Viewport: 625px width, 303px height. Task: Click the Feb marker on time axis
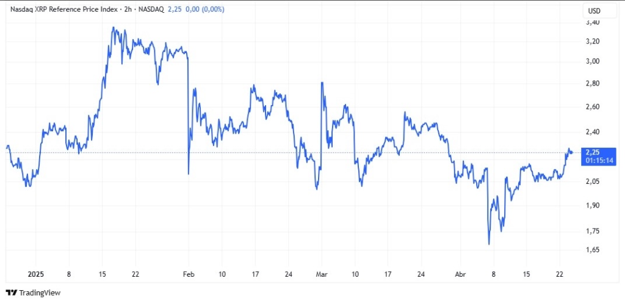[x=189, y=274]
